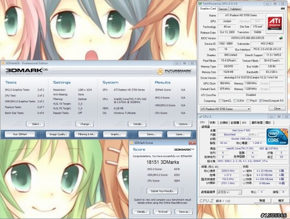Click the 'Socket 1366 LGA' value in CPU-Z
The image size is (290, 219).
[241, 138]
